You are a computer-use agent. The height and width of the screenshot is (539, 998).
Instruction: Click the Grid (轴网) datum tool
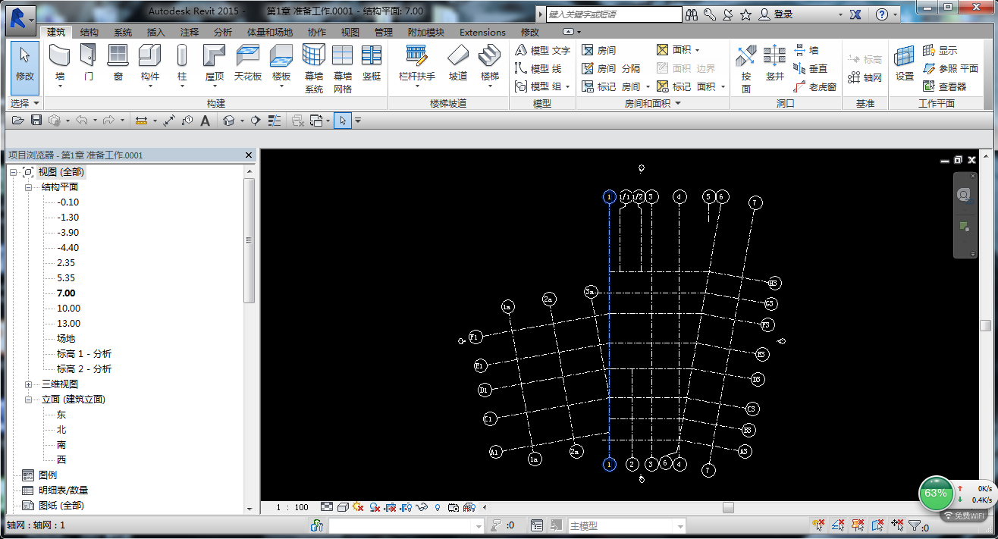[x=865, y=77]
